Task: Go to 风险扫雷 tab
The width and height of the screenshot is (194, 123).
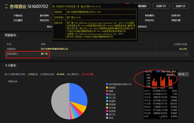Action: [176, 20]
